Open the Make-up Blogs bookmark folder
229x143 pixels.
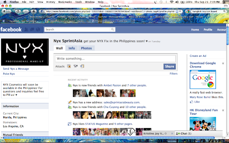(118, 17)
